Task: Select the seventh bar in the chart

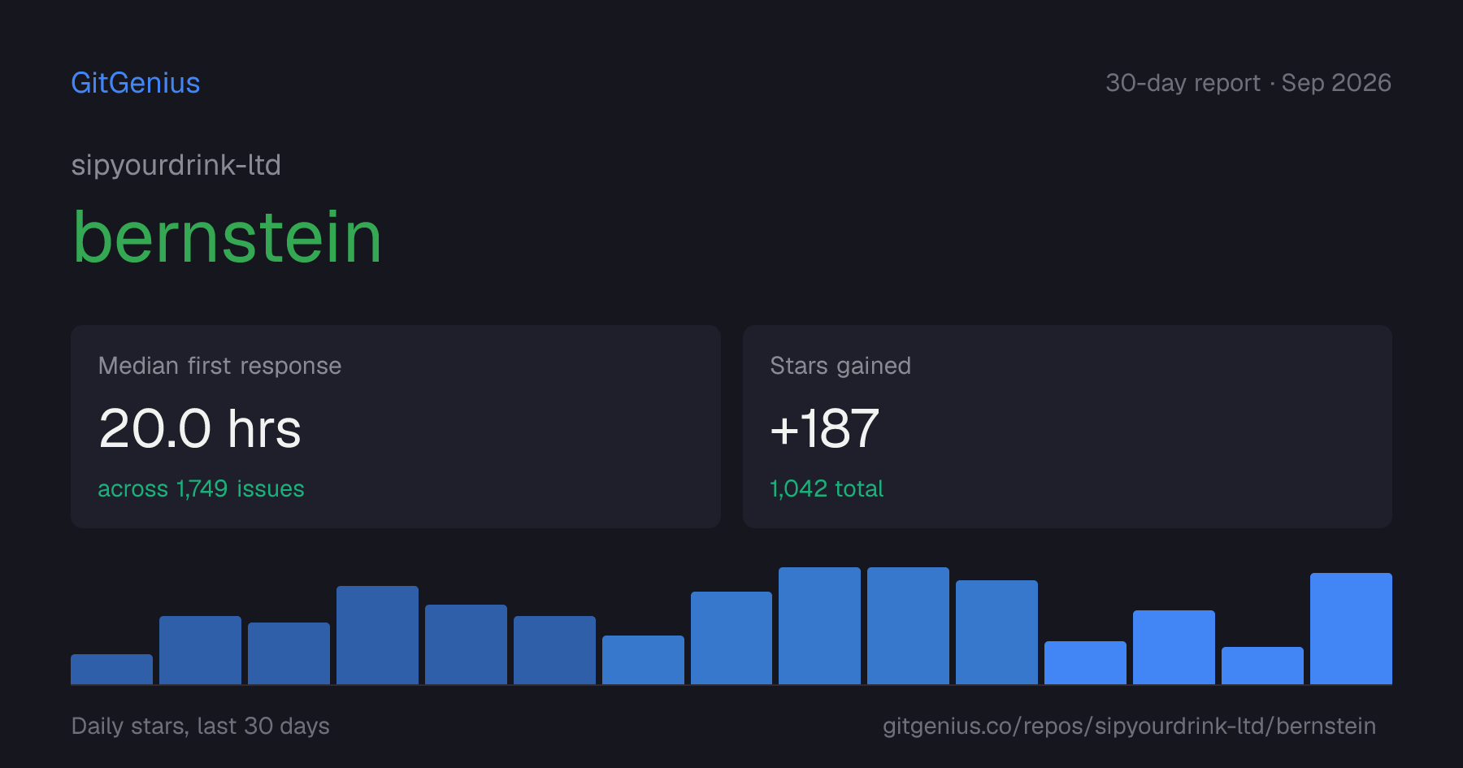Action: coord(643,660)
